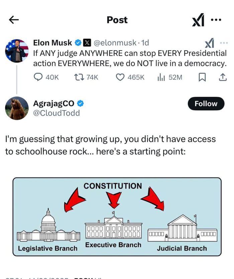
Task: Tap the back arrow
Action: [14, 20]
